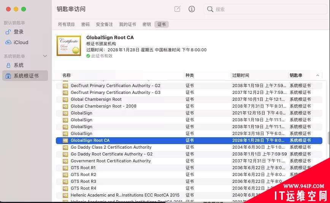Click icon beside Global Chambersign Root
330x203 pixels.
coord(65,100)
